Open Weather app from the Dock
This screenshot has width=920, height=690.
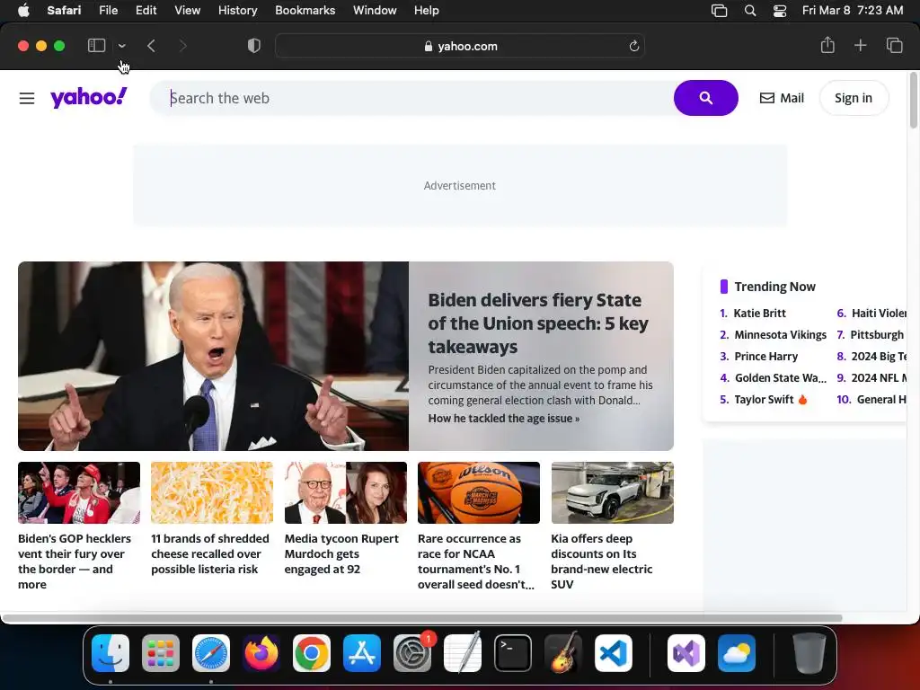pyautogui.click(x=737, y=653)
